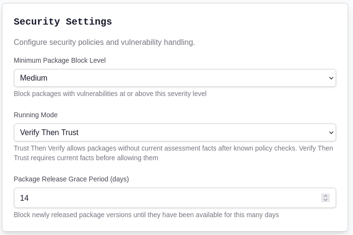
Task: Click the Package Release Grace Period (days) label
Action: click(71, 179)
